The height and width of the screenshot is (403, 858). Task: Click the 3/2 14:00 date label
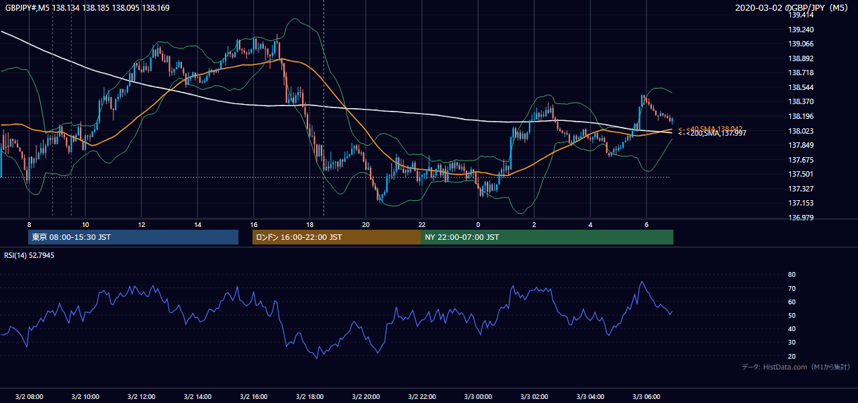click(x=197, y=397)
